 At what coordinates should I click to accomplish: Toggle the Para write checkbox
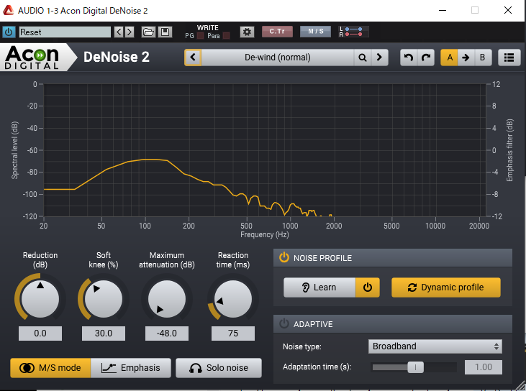click(x=227, y=36)
